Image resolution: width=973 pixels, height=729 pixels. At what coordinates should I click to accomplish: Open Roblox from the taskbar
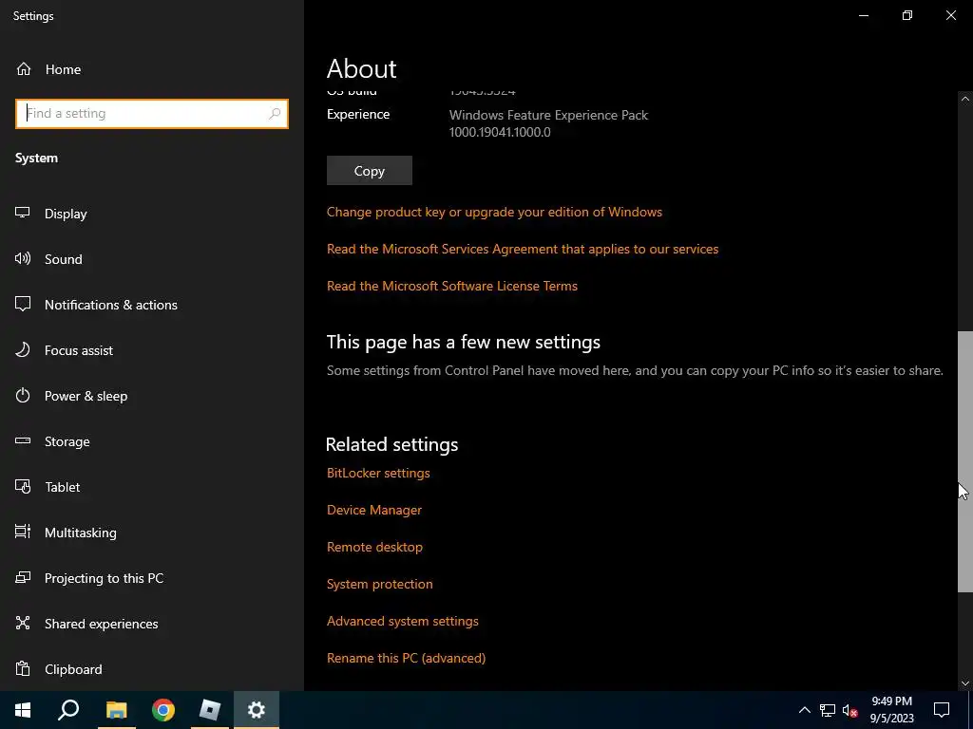[x=210, y=710]
